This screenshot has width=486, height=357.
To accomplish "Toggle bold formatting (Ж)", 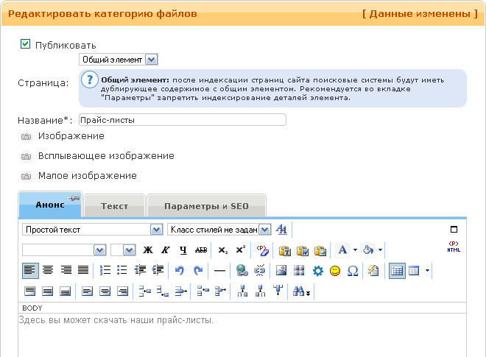I will click(x=148, y=250).
